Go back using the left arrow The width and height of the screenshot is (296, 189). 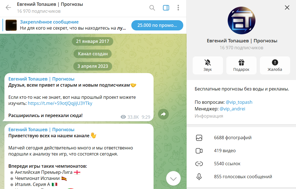[x=8, y=7]
